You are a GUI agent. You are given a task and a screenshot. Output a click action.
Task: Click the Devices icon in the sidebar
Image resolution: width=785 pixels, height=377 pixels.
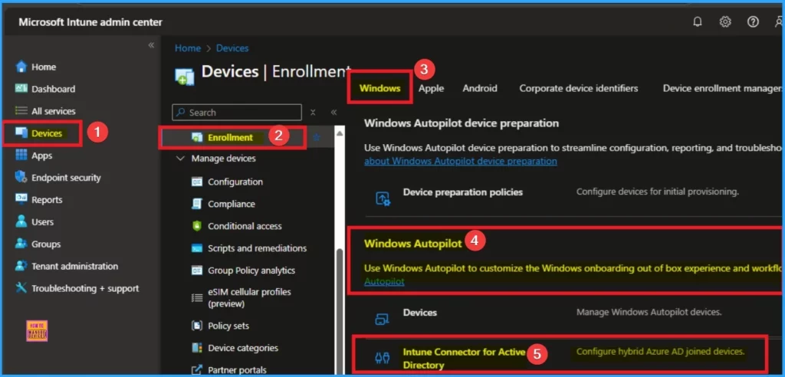21,133
